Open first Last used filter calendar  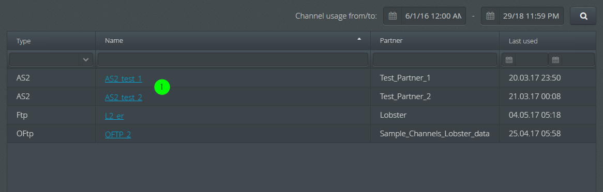coord(509,60)
